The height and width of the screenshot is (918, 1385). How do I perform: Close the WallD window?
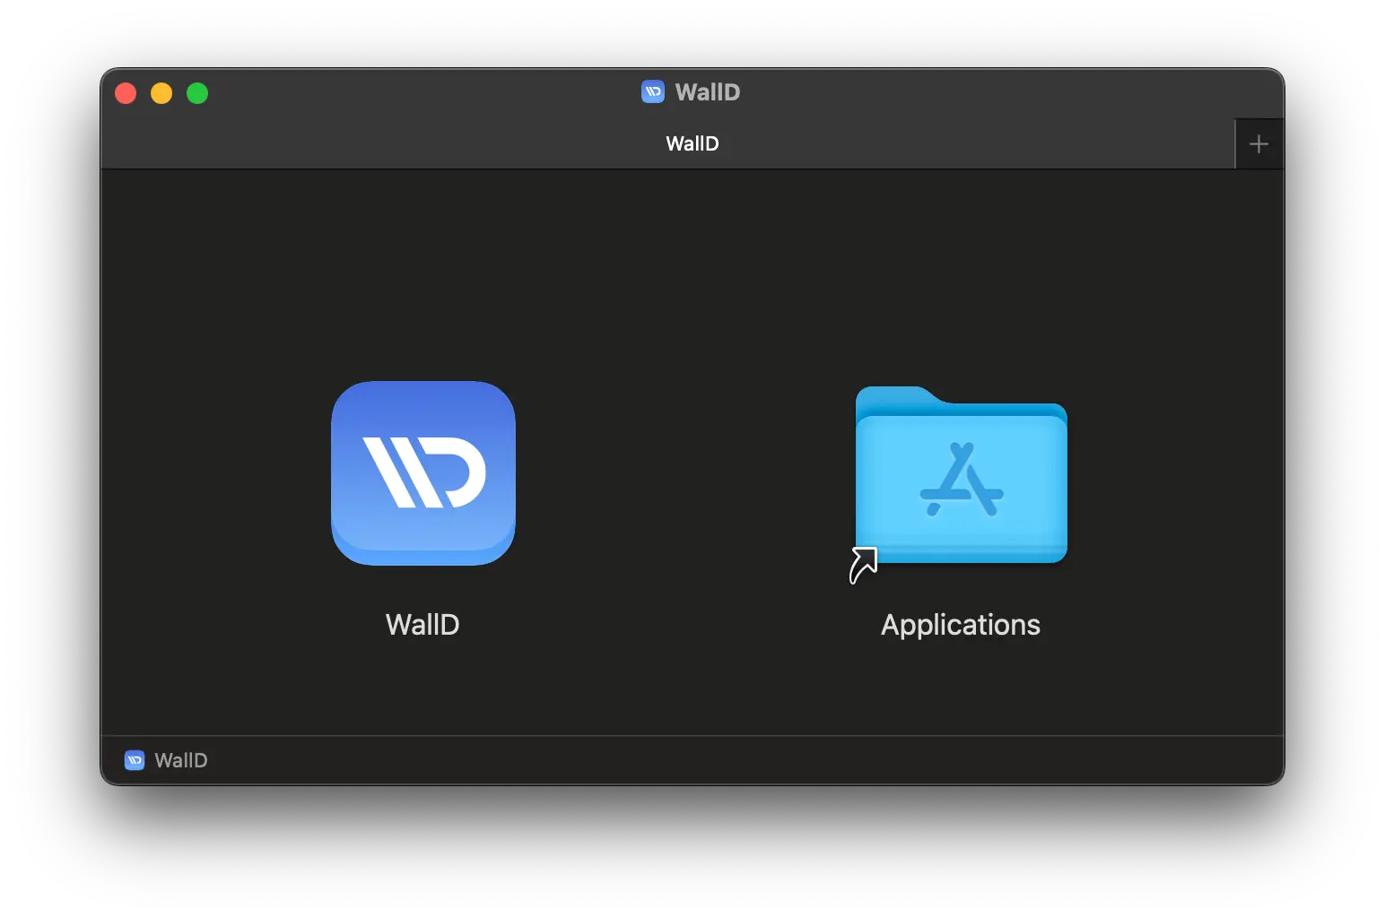click(x=126, y=93)
